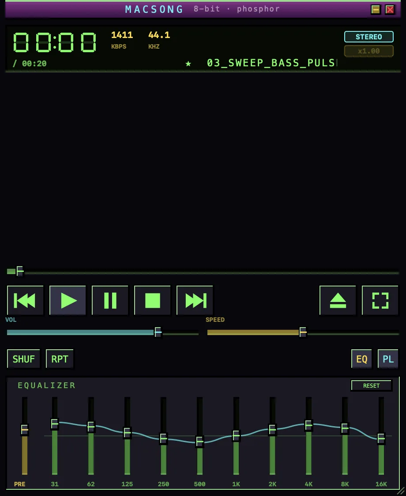Toggle SHUF shuffle mode
Image resolution: width=406 pixels, height=496 pixels.
pyautogui.click(x=24, y=359)
